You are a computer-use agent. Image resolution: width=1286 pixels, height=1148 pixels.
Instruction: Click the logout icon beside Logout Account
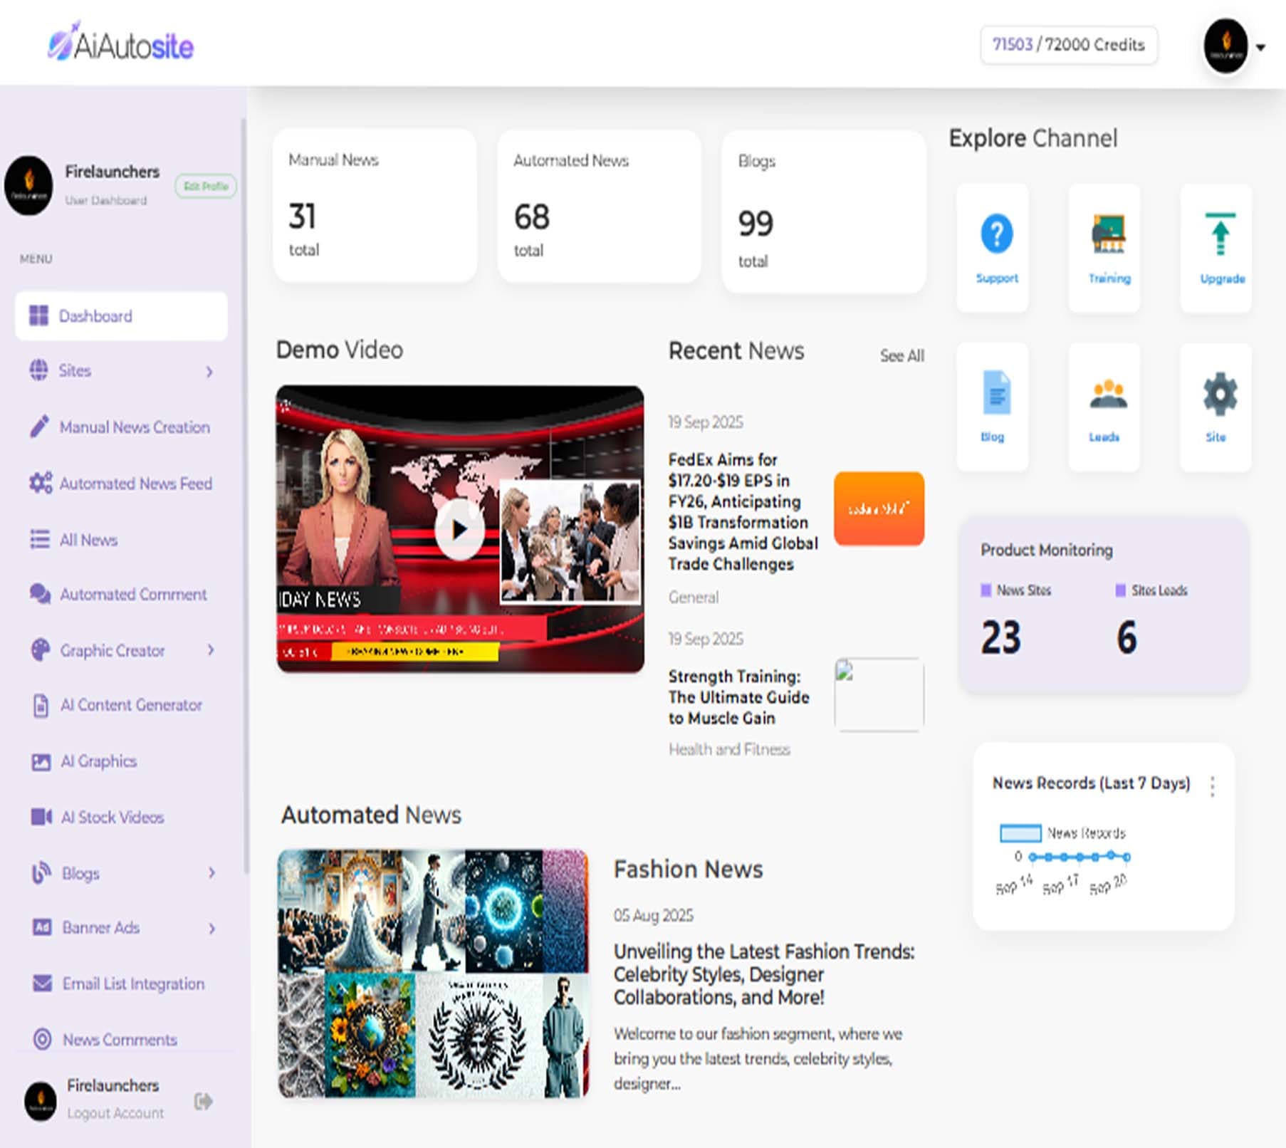[x=204, y=1101]
